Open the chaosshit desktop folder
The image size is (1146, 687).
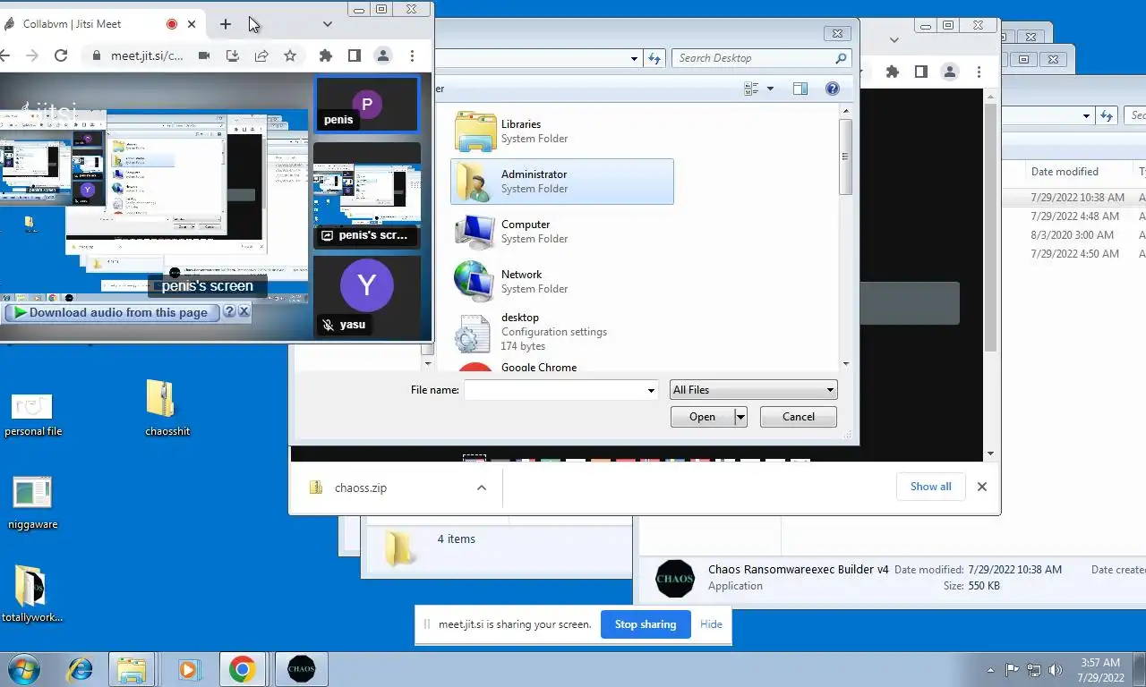tap(167, 409)
